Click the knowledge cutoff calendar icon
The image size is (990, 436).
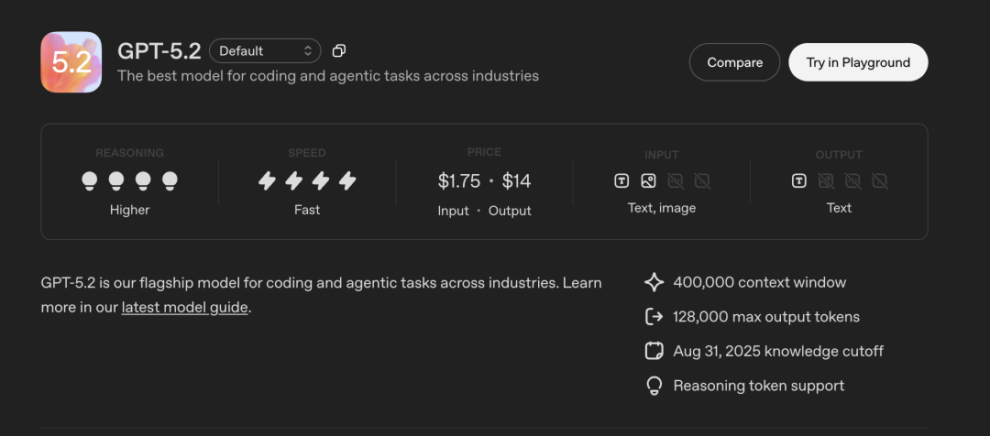click(x=654, y=351)
